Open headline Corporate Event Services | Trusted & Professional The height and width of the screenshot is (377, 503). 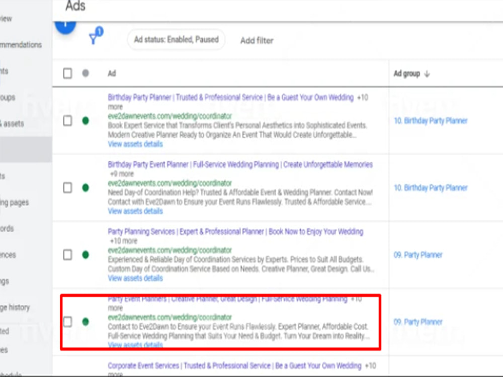234,365
